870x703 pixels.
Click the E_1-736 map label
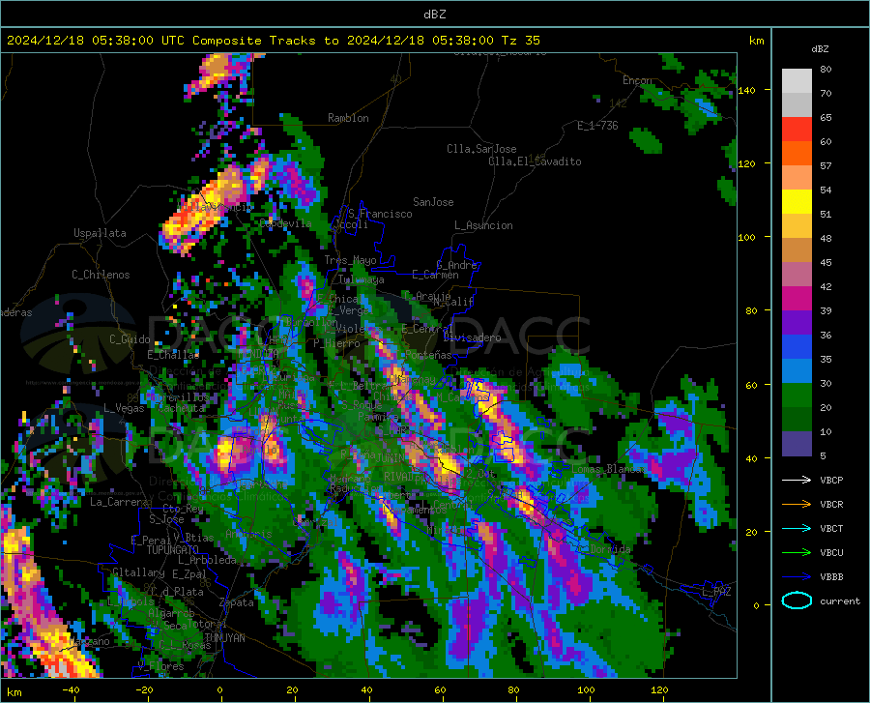[x=597, y=126]
